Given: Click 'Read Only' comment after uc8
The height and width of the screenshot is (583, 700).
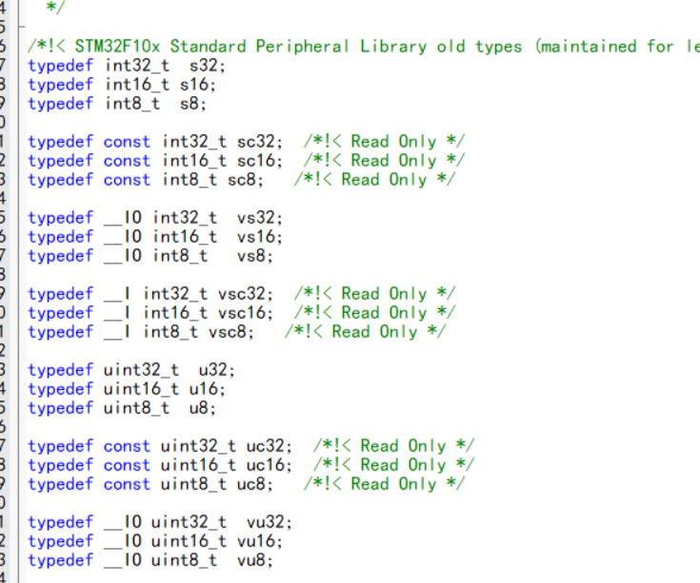Looking at the screenshot, I should tap(393, 484).
